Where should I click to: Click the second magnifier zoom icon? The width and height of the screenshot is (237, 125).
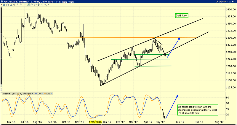point(21,4)
